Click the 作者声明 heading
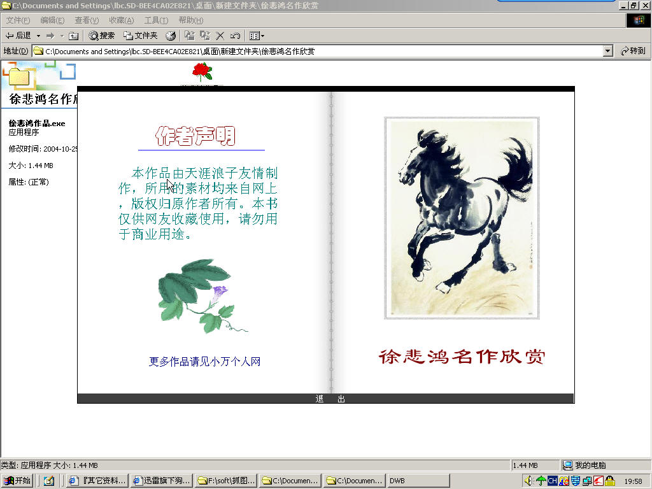The width and height of the screenshot is (652, 489). click(x=195, y=136)
